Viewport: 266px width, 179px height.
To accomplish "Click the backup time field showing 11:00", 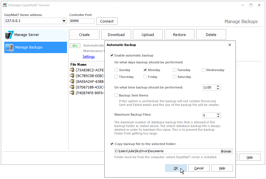I will tap(210, 87).
